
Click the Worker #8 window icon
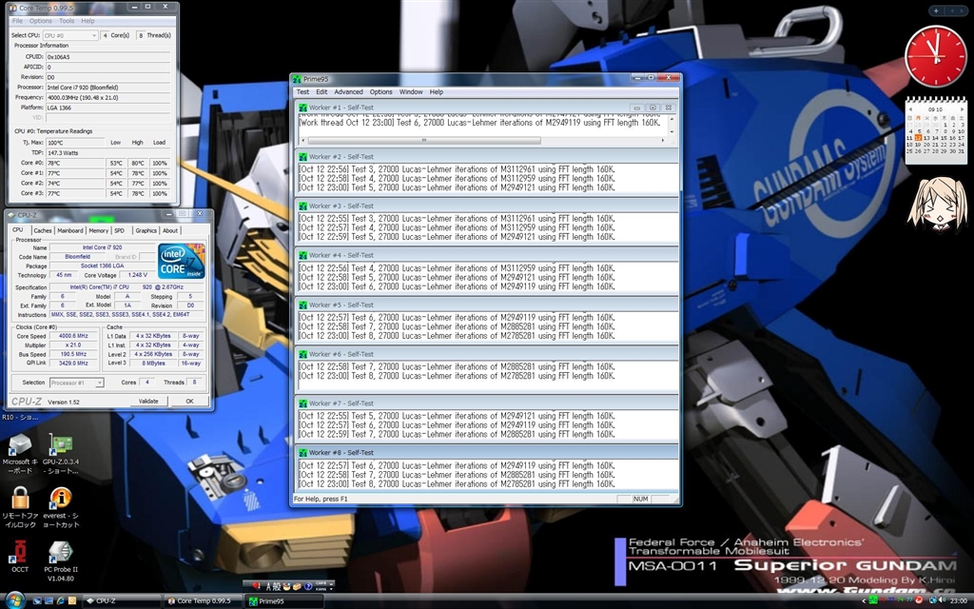(303, 453)
